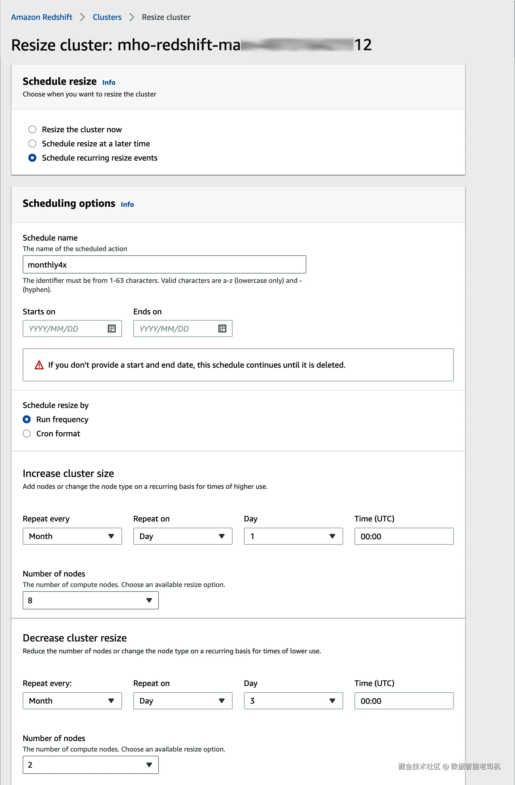This screenshot has width=515, height=785.
Task: Select Cron format scheduling option
Action: 27,433
